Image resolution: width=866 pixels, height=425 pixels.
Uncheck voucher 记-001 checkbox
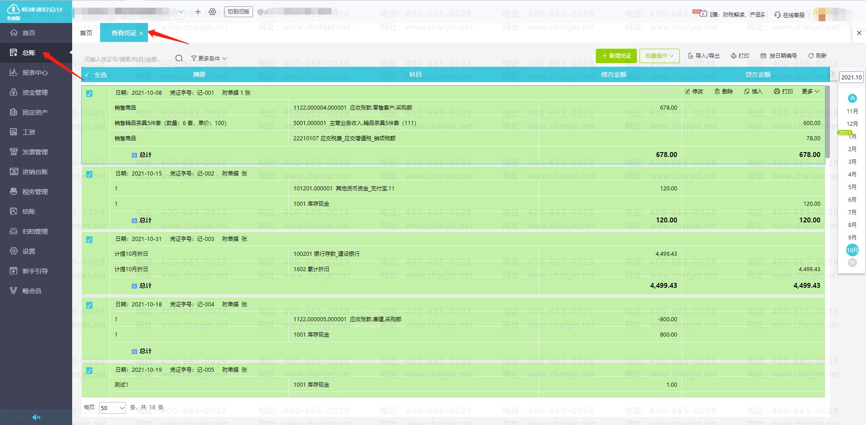89,94
